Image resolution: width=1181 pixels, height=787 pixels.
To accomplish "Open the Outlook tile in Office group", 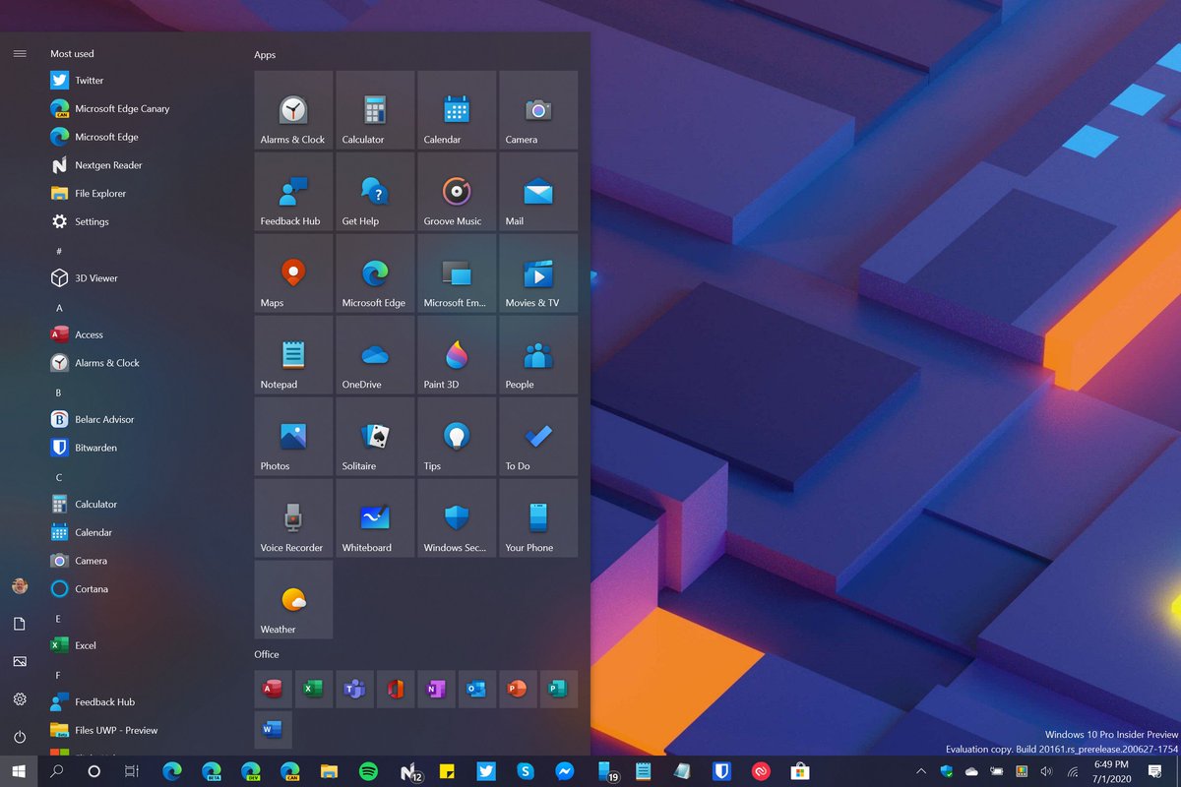I will [x=477, y=689].
